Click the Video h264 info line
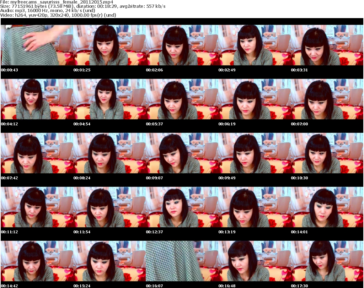This screenshot has height=288, width=364. click(58, 15)
